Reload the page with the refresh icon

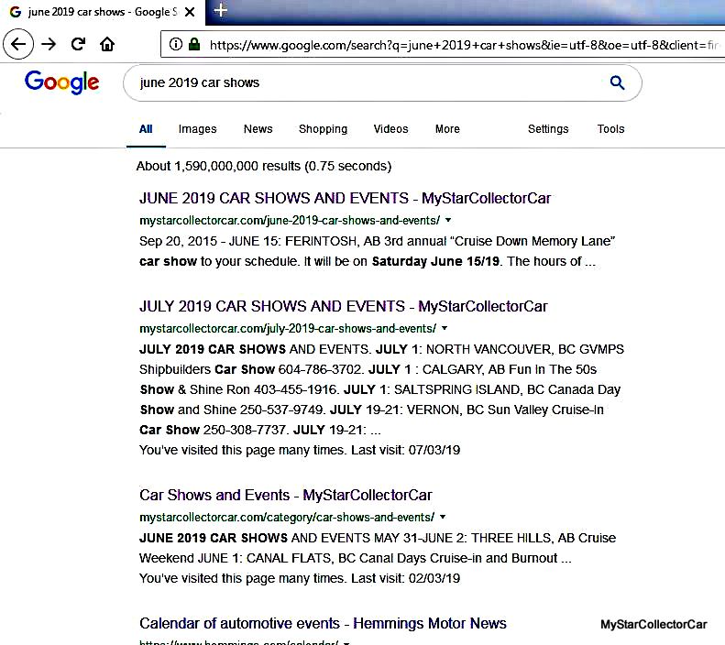[x=78, y=44]
